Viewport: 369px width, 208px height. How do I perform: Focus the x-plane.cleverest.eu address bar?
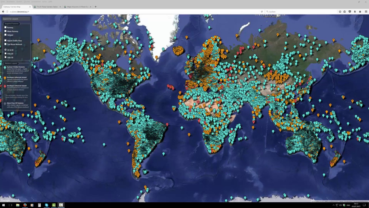tap(134, 12)
